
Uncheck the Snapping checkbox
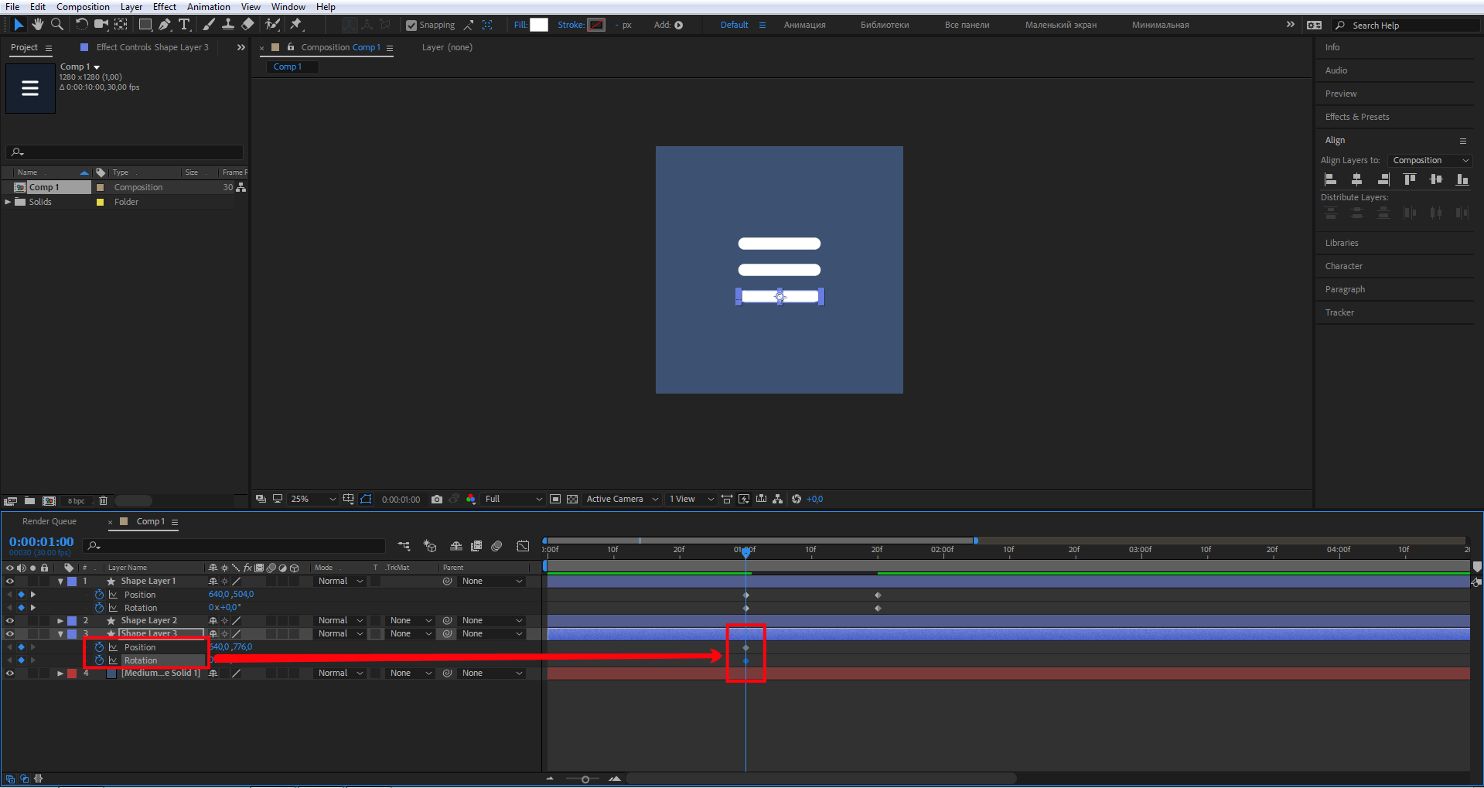(411, 26)
